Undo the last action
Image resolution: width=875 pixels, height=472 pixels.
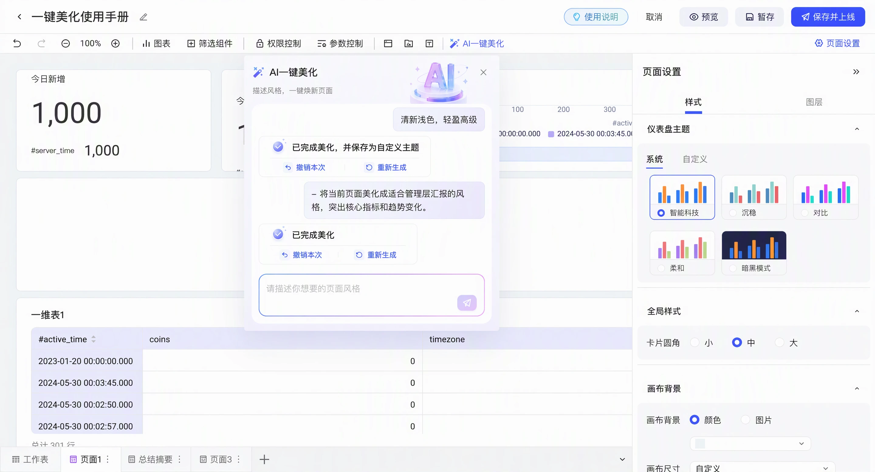tap(17, 43)
